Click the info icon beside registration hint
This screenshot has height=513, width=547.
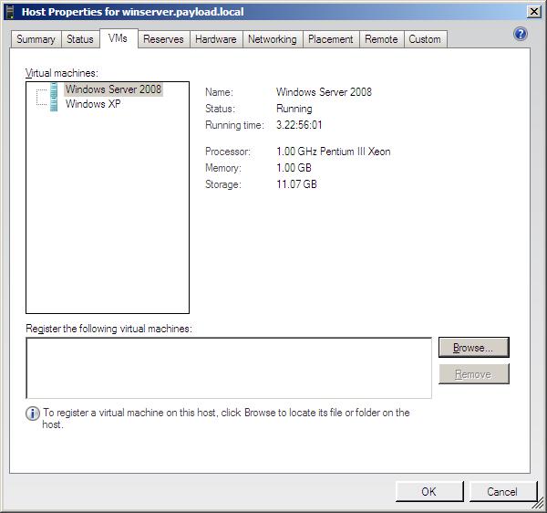pyautogui.click(x=33, y=414)
